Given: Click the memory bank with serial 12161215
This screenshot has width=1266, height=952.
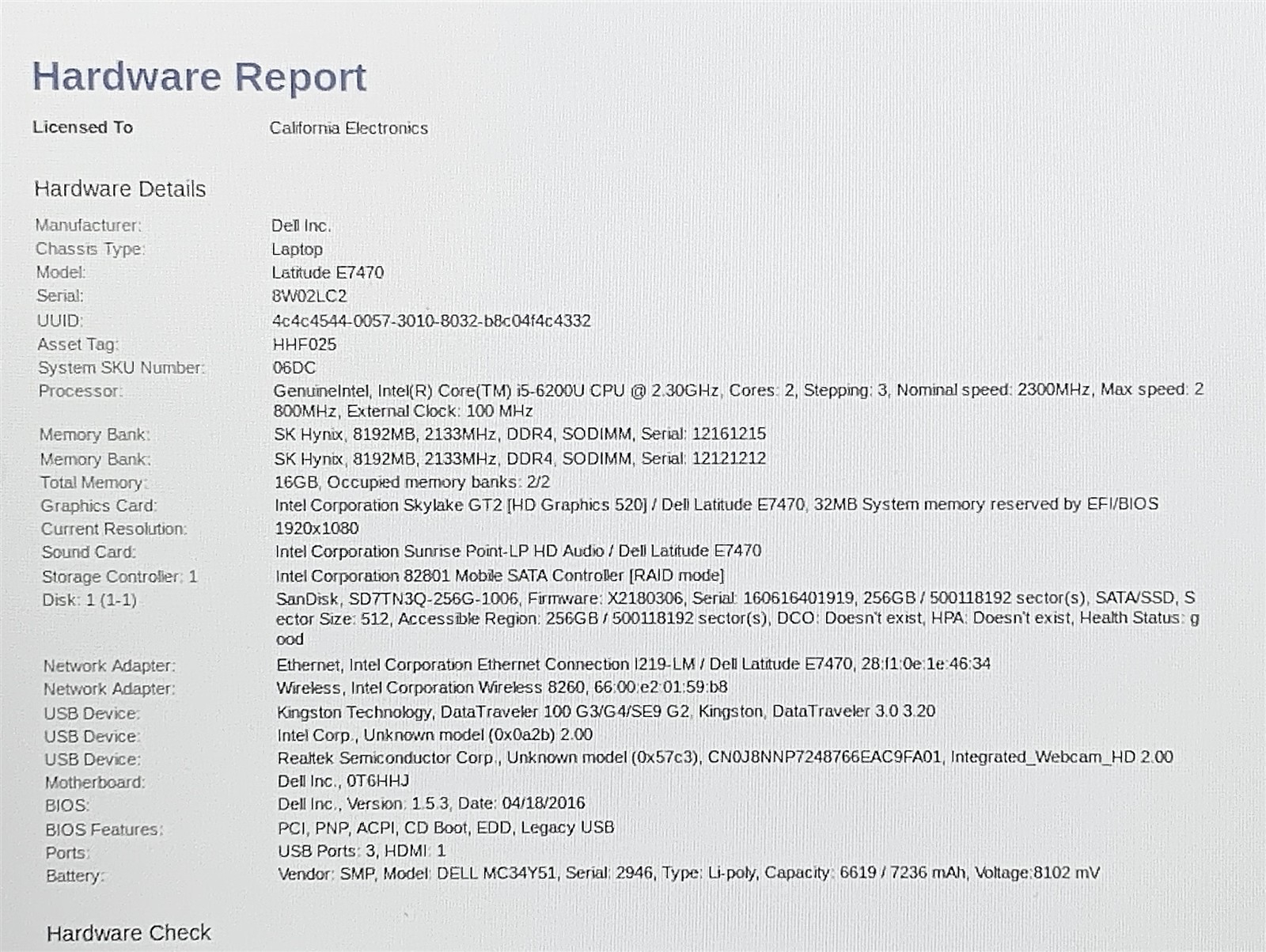Looking at the screenshot, I should pyautogui.click(x=520, y=434).
